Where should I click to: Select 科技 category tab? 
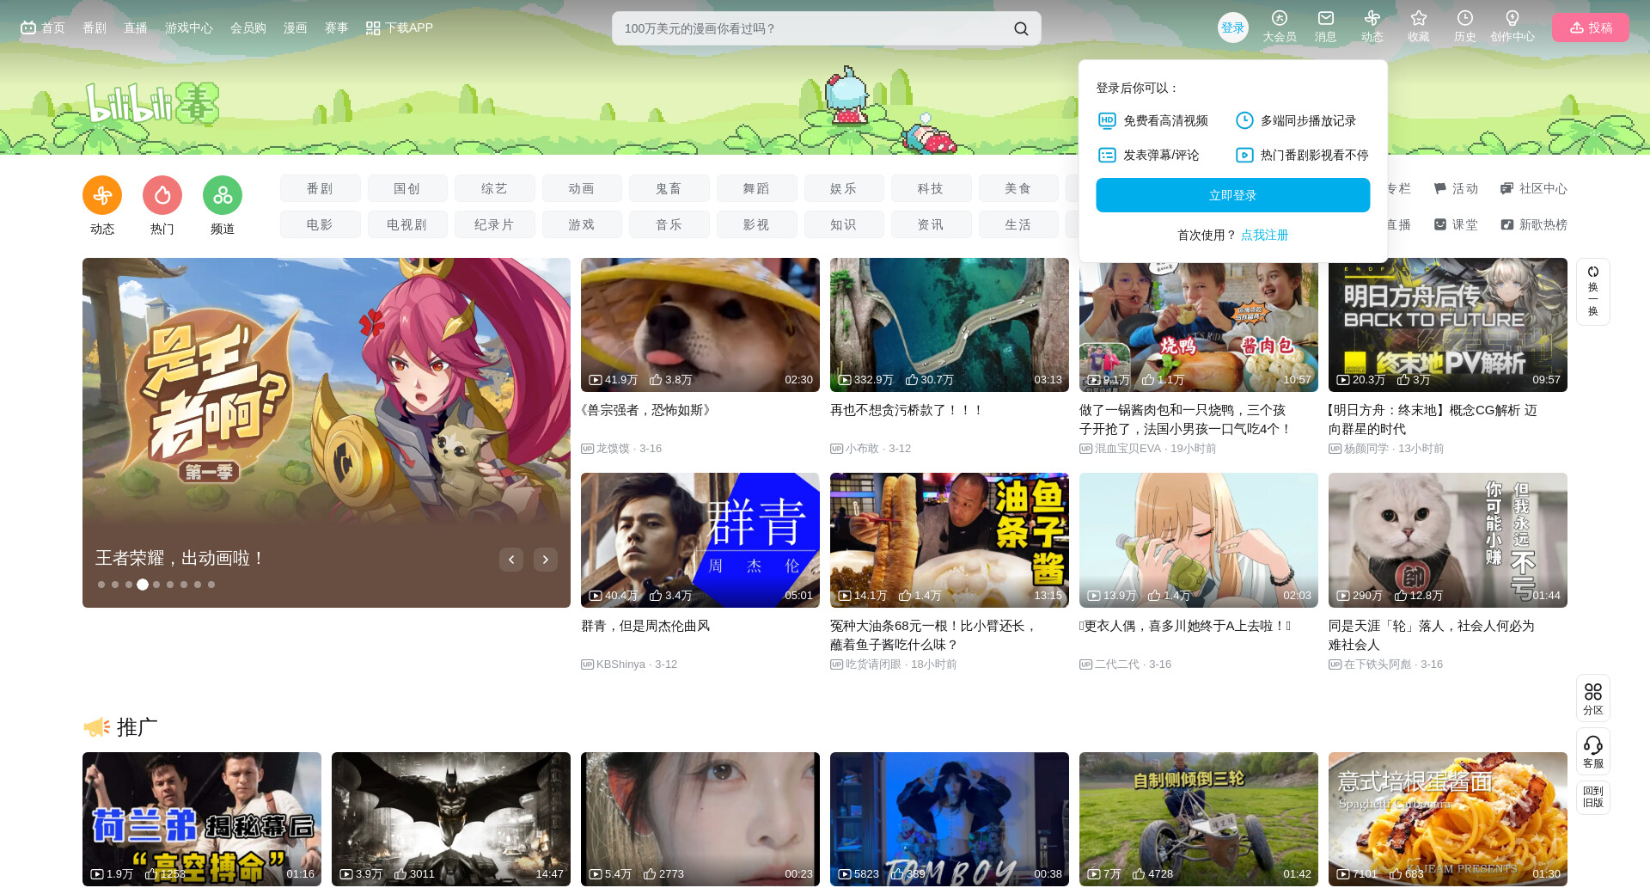(x=932, y=188)
